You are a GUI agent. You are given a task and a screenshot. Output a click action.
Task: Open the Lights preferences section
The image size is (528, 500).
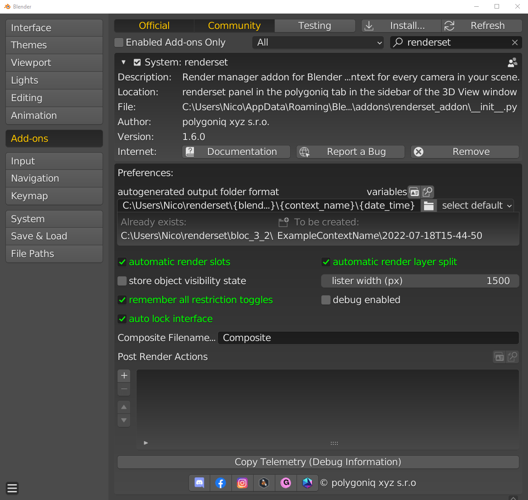pos(54,80)
